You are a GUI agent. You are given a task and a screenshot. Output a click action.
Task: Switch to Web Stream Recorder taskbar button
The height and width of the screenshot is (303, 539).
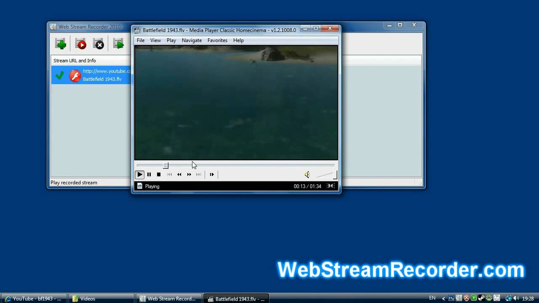pos(168,298)
